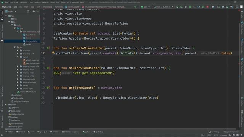
Task: Click the Profile app toolbar icon
Action: click(199, 7)
